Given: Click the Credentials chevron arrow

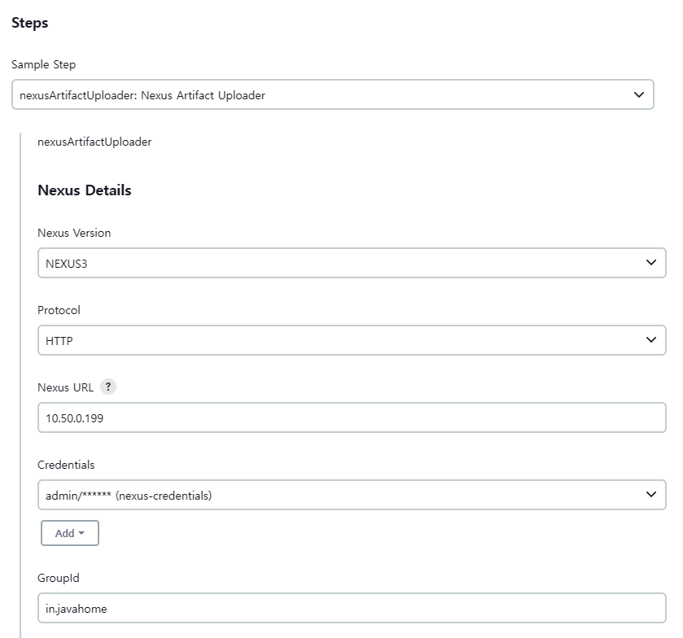Looking at the screenshot, I should 650,494.
